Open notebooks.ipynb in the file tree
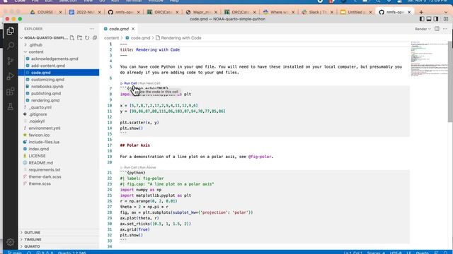 tap(47, 86)
